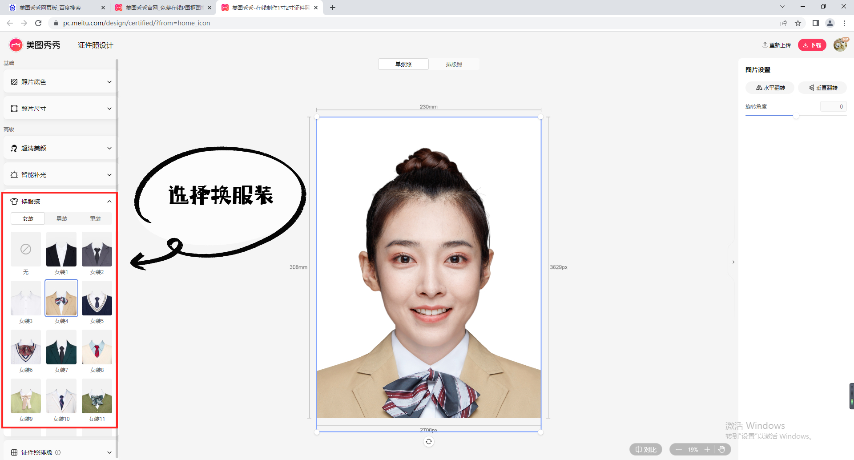
Task: Bookmark this page with the star icon
Action: coord(798,23)
